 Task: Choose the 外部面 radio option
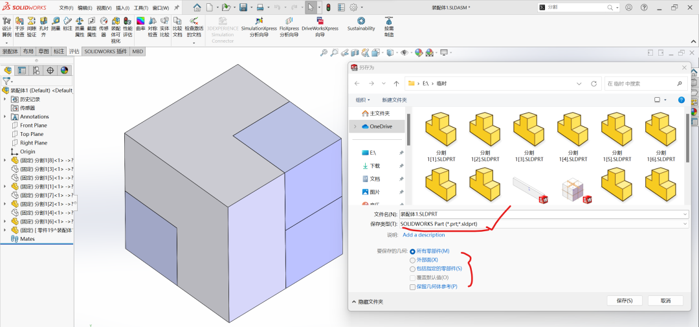413,260
